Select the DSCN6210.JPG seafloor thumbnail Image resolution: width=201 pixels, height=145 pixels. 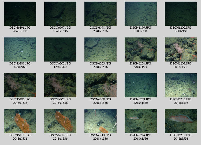(181, 85)
